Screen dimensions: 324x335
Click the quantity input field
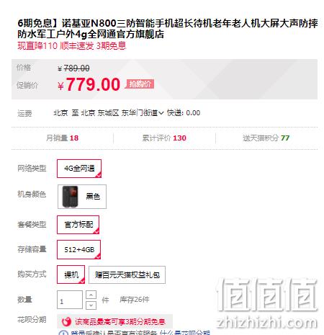coord(70,300)
